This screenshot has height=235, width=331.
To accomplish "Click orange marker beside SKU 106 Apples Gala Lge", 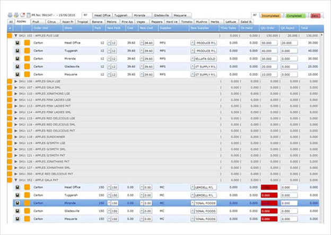I will 10,82.
